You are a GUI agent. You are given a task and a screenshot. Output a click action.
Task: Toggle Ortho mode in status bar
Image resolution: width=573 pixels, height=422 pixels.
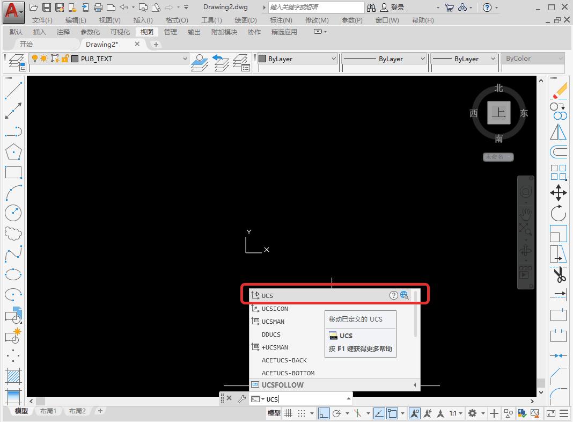(324, 413)
